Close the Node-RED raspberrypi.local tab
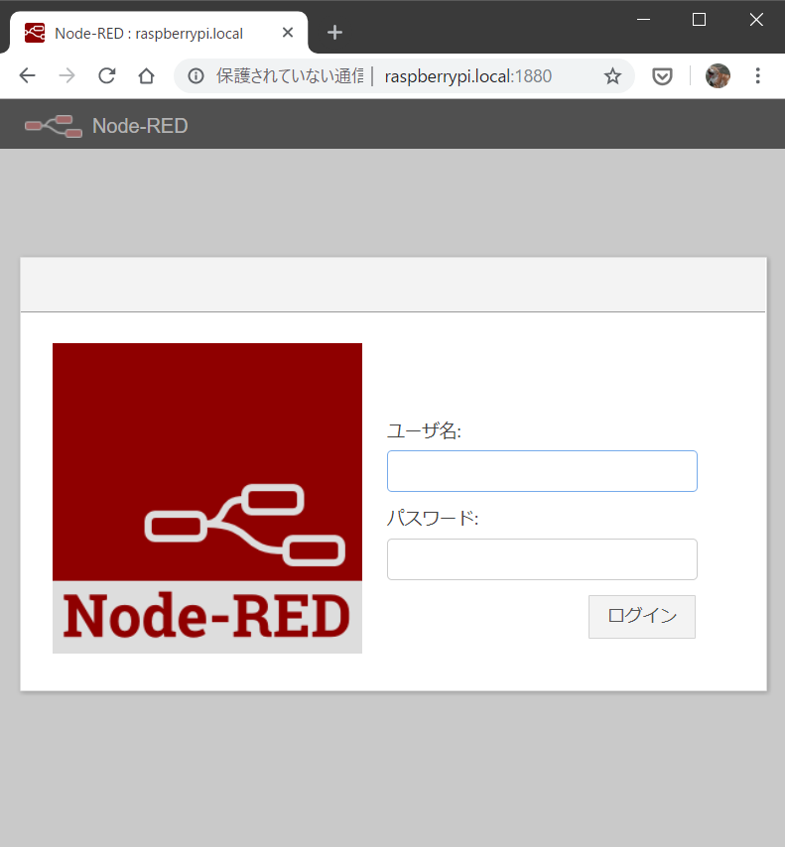 pyautogui.click(x=288, y=33)
